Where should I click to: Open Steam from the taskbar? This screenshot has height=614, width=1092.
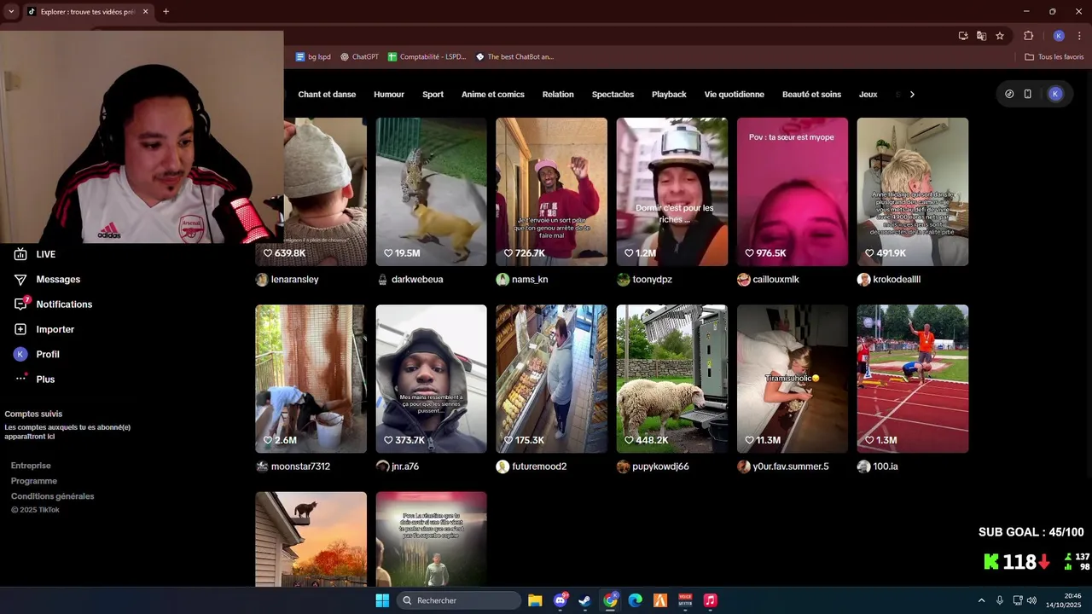point(584,600)
